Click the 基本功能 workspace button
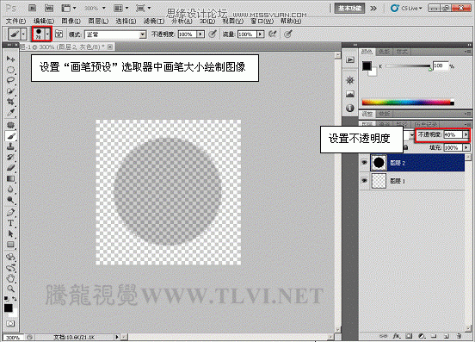 click(349, 9)
